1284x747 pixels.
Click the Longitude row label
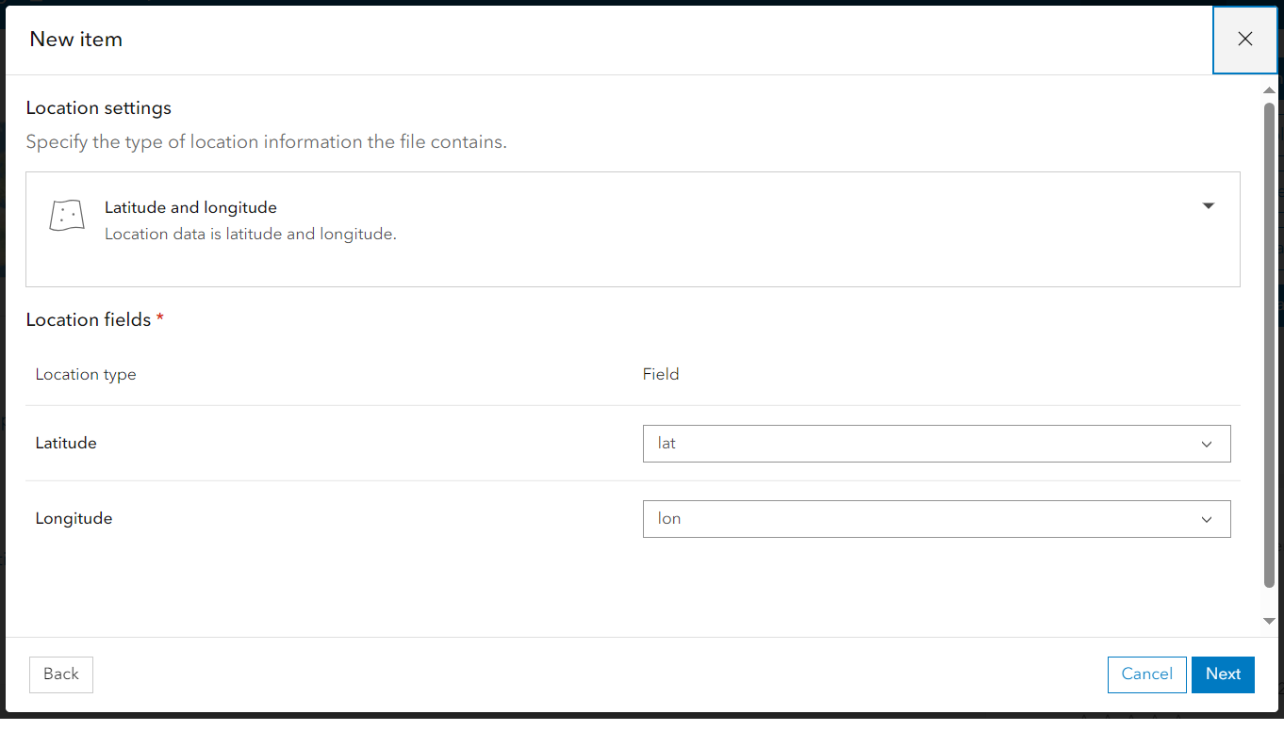(74, 518)
